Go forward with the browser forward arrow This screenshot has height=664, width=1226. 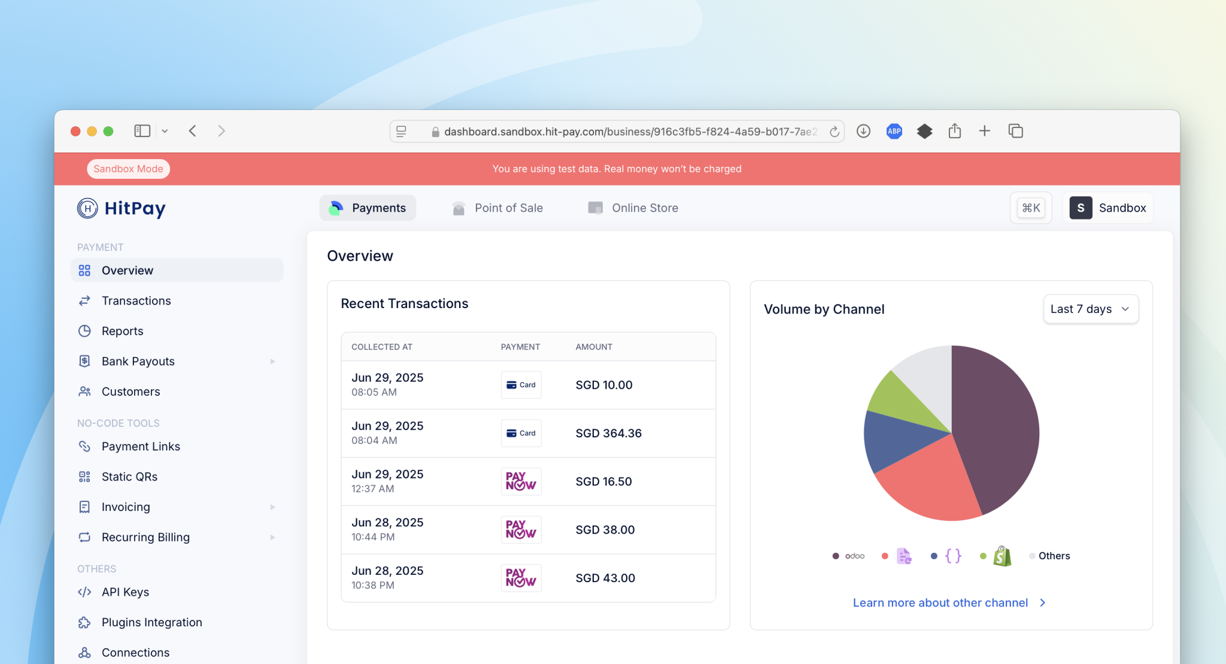221,131
